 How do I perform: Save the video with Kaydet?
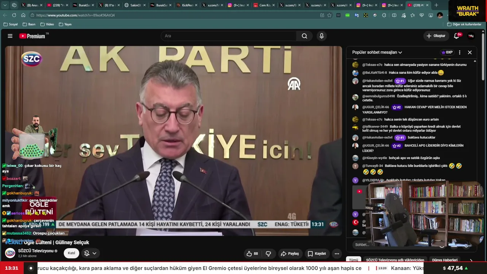tap(317, 253)
